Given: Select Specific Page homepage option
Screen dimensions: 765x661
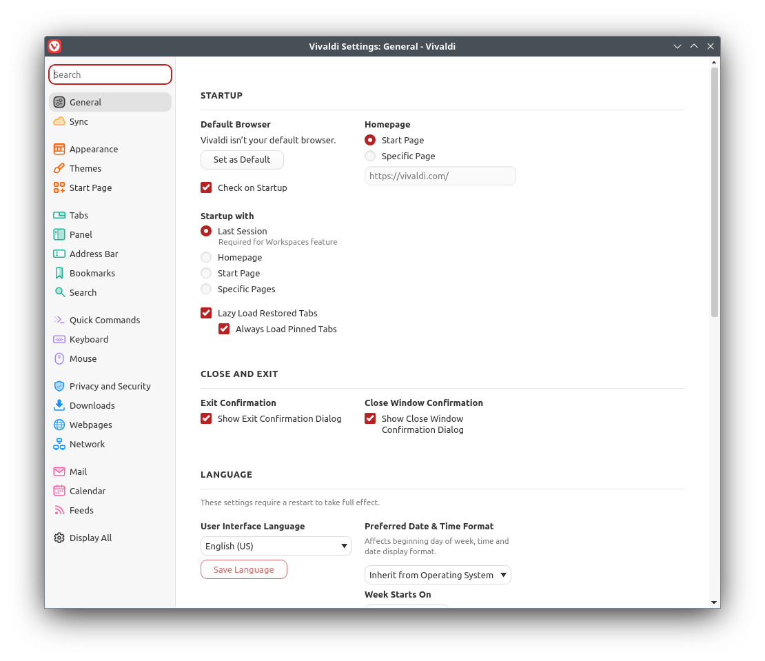Looking at the screenshot, I should pyautogui.click(x=370, y=156).
